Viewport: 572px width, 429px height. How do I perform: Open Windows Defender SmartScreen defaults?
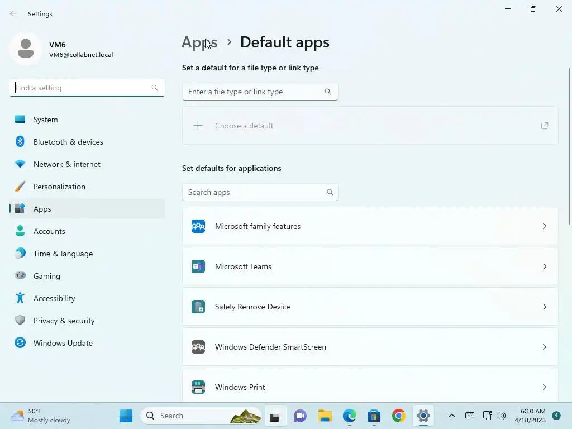pos(370,346)
